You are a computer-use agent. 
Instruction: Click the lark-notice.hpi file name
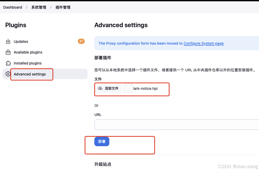coord(145,89)
